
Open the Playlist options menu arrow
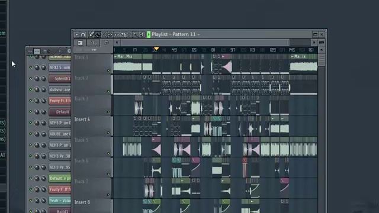[x=76, y=35]
